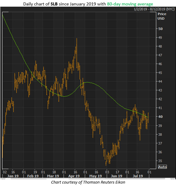Click the horizontal time scrollbar below the chart
The image size is (176, 186).
(x=88, y=179)
